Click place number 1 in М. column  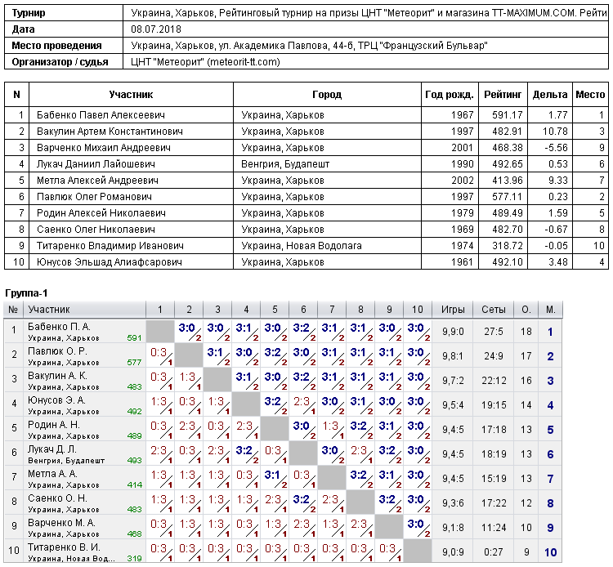coord(550,332)
